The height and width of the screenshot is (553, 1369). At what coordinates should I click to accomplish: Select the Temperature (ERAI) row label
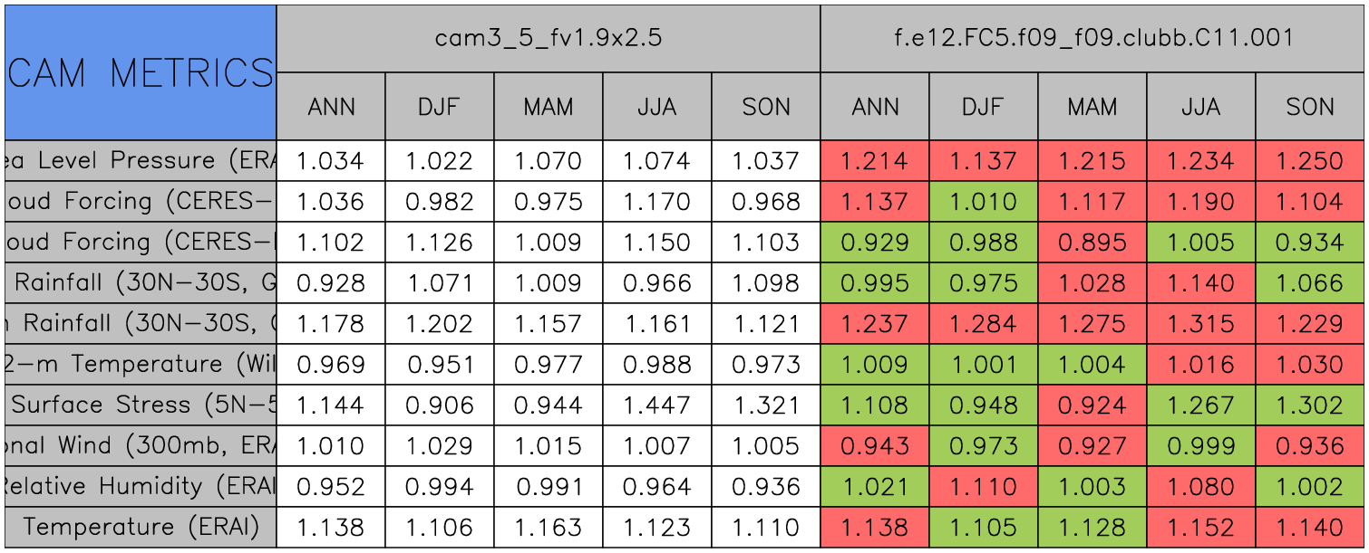[x=141, y=527]
